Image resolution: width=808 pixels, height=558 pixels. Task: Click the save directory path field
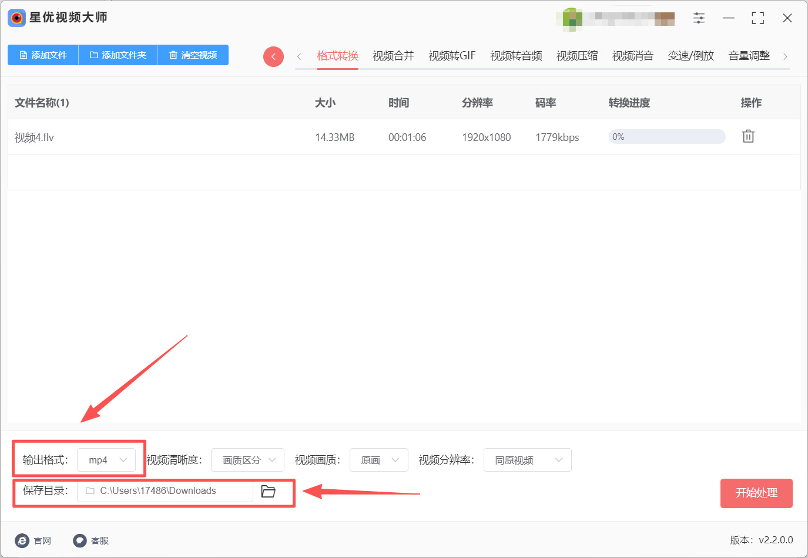(x=165, y=491)
